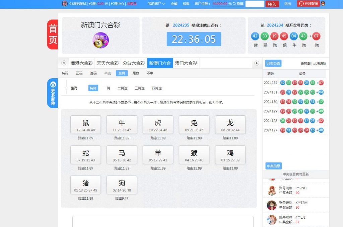Open the 更多彩种 side panel
The height and width of the screenshot is (227, 343).
[x=53, y=93]
